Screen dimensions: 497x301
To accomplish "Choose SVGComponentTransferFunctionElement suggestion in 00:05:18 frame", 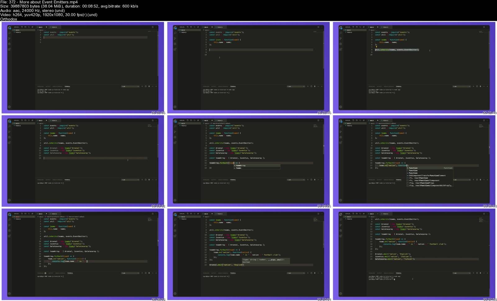I will tap(430, 175).
